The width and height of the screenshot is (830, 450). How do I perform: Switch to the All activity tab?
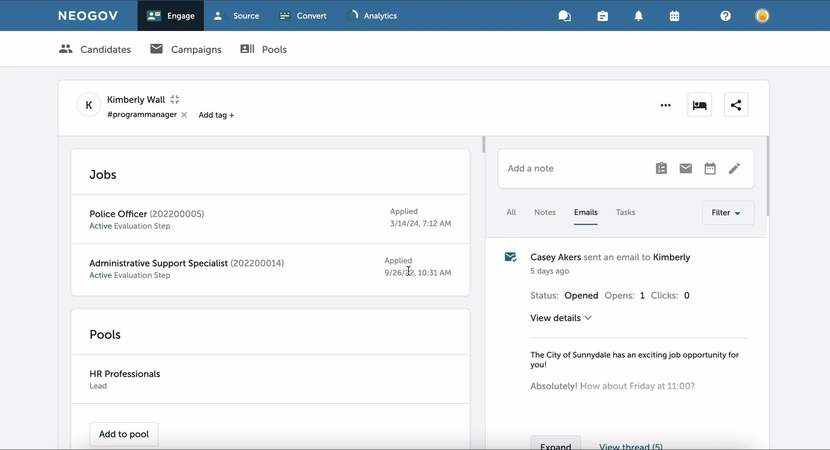pyautogui.click(x=511, y=213)
